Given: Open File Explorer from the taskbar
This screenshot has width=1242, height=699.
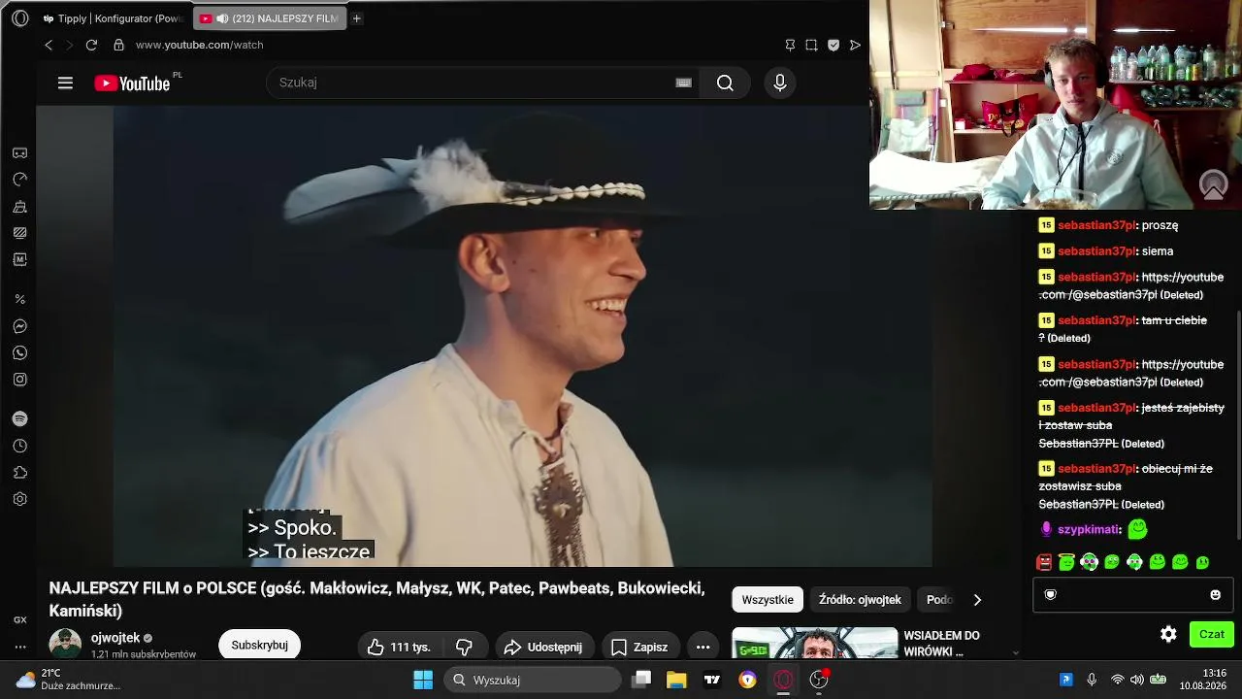Looking at the screenshot, I should [676, 680].
